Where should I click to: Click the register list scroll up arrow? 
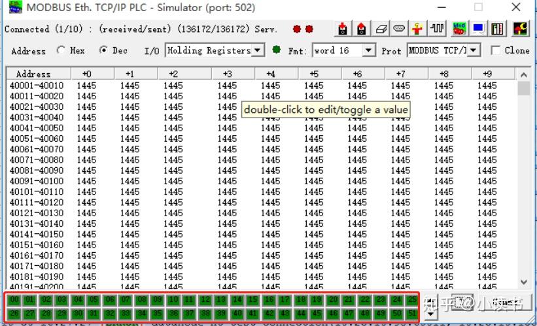point(524,74)
